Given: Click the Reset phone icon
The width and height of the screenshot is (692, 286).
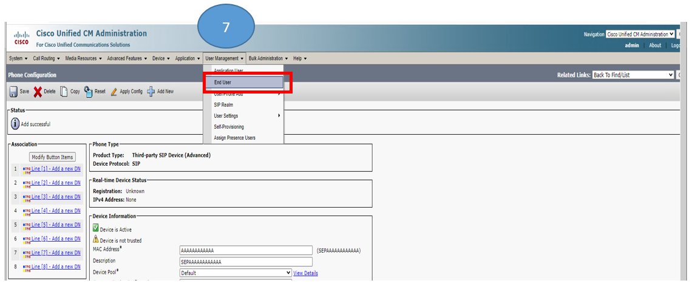Looking at the screenshot, I should click(x=88, y=91).
